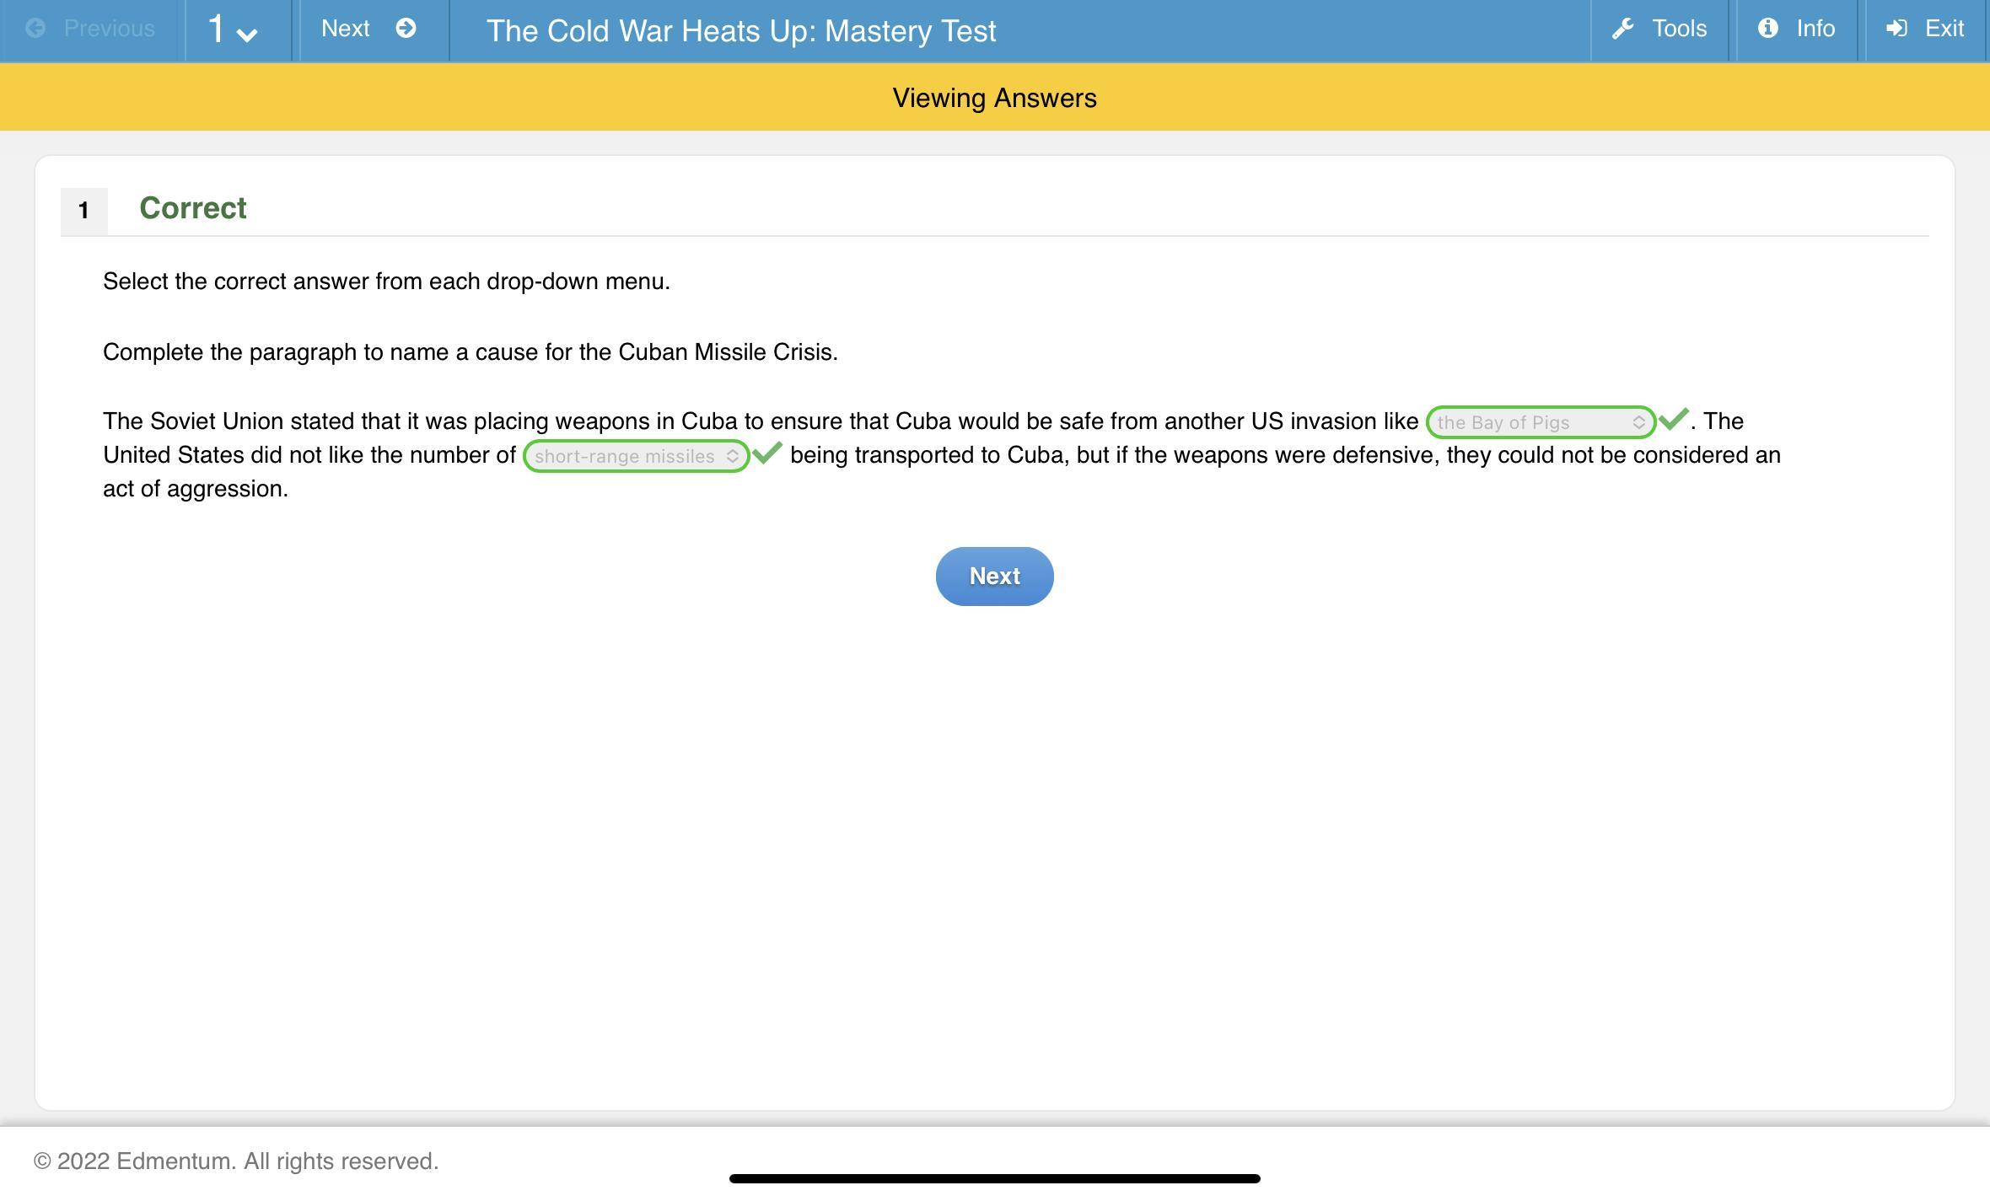Click green checkmark beside short-range missiles
1990x1196 pixels.
coord(767,453)
